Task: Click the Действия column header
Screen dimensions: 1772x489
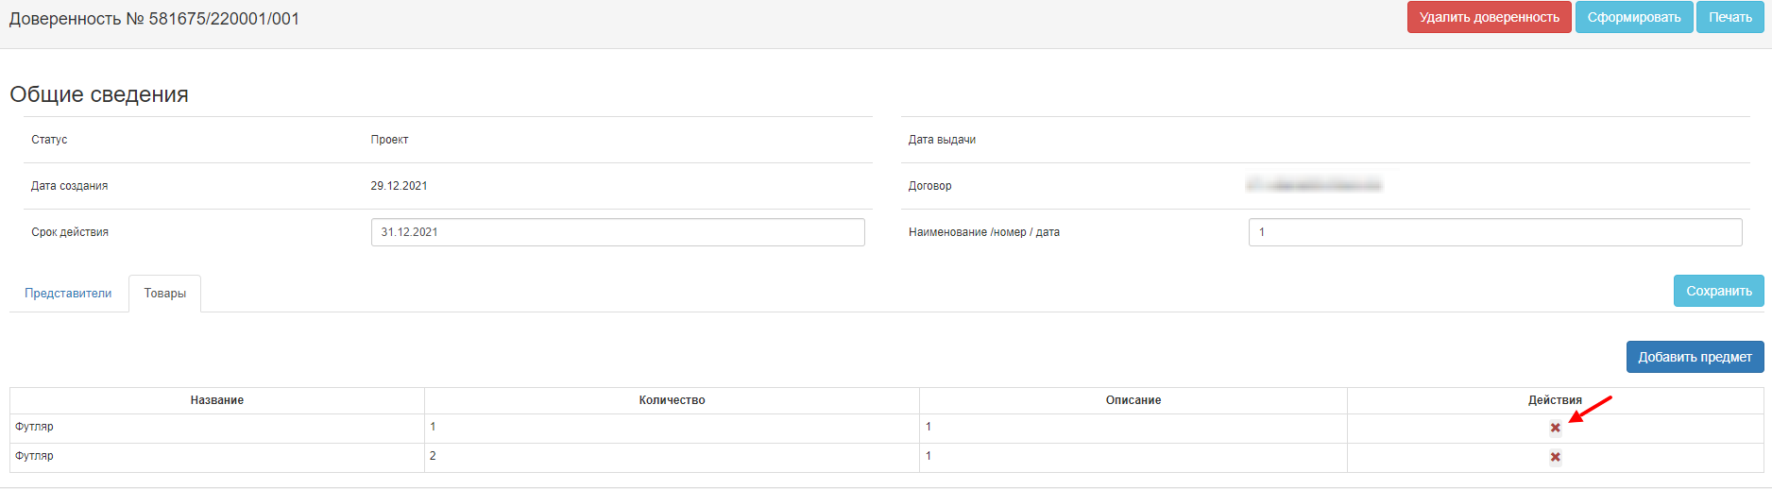Action: (x=1555, y=400)
